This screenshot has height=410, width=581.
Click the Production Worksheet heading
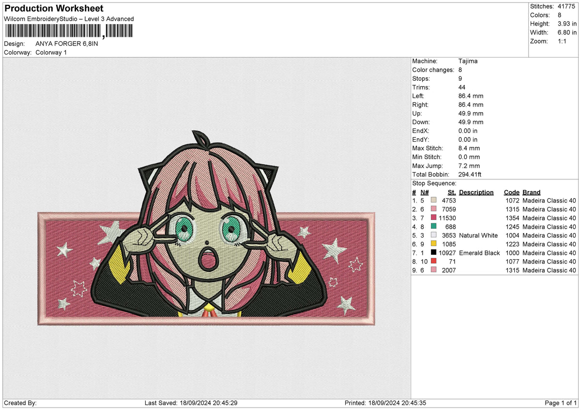[x=54, y=9]
